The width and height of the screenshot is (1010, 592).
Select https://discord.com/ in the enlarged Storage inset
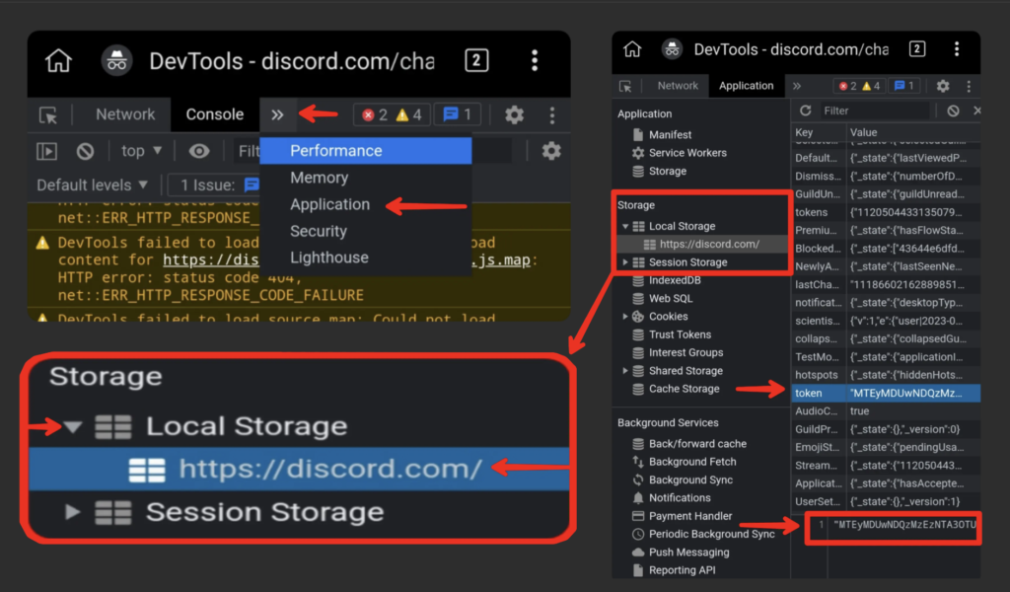[300, 469]
